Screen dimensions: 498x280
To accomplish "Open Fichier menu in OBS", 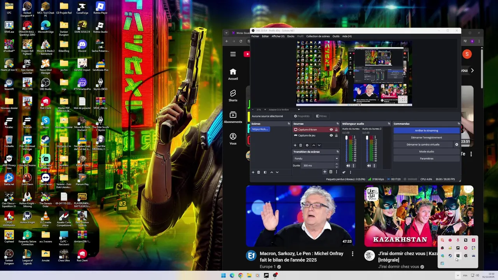I will (x=255, y=36).
